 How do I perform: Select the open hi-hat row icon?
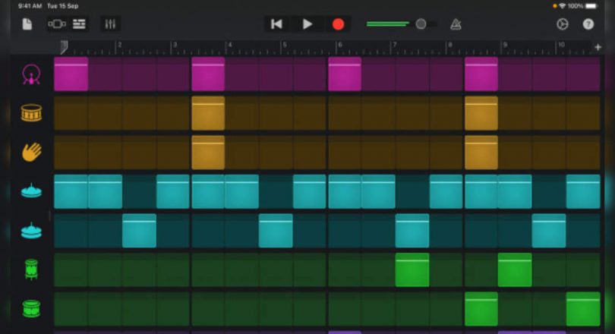[x=31, y=231]
